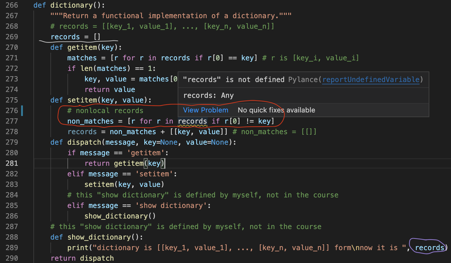The height and width of the screenshot is (263, 451).
Task: Click the records = [] assignment on line 269
Action: (x=75, y=37)
